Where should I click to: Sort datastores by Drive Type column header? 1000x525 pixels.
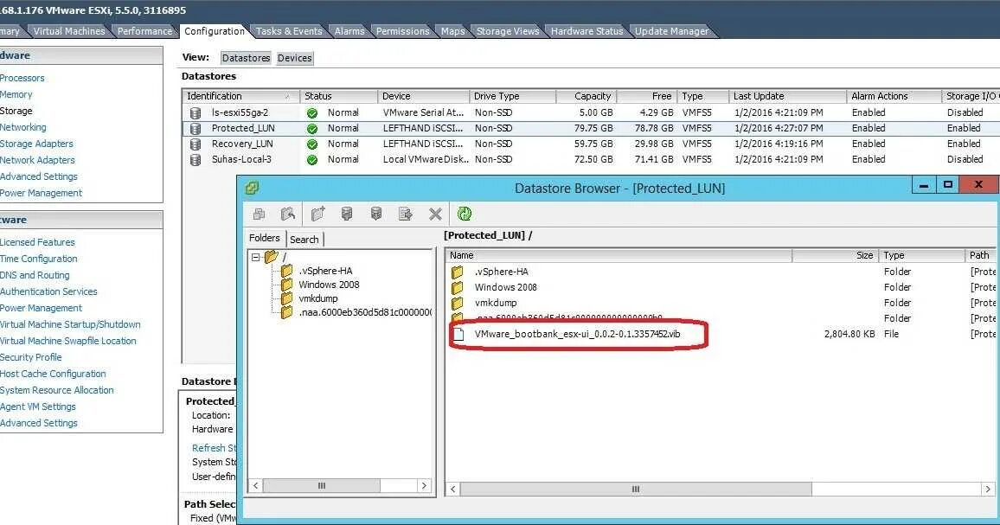513,96
